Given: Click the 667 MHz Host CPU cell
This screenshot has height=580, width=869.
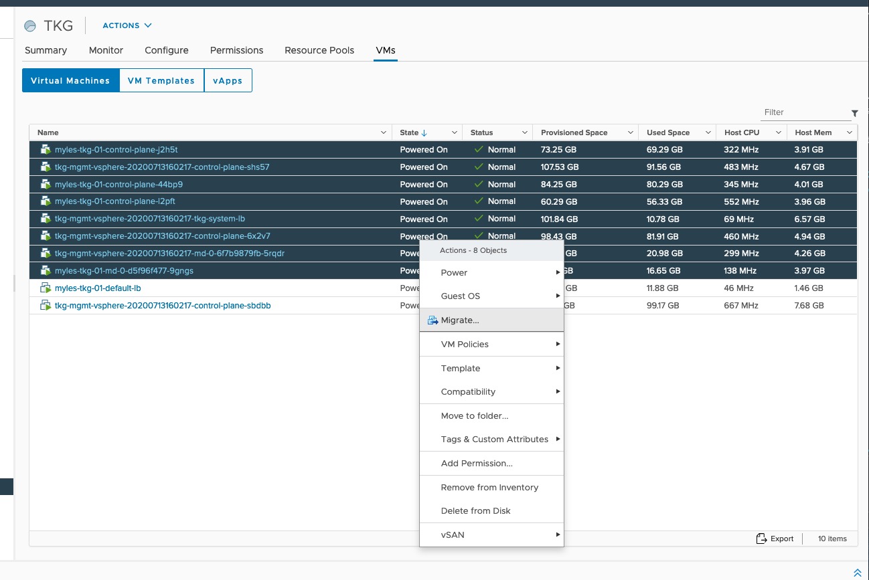Looking at the screenshot, I should tap(741, 306).
